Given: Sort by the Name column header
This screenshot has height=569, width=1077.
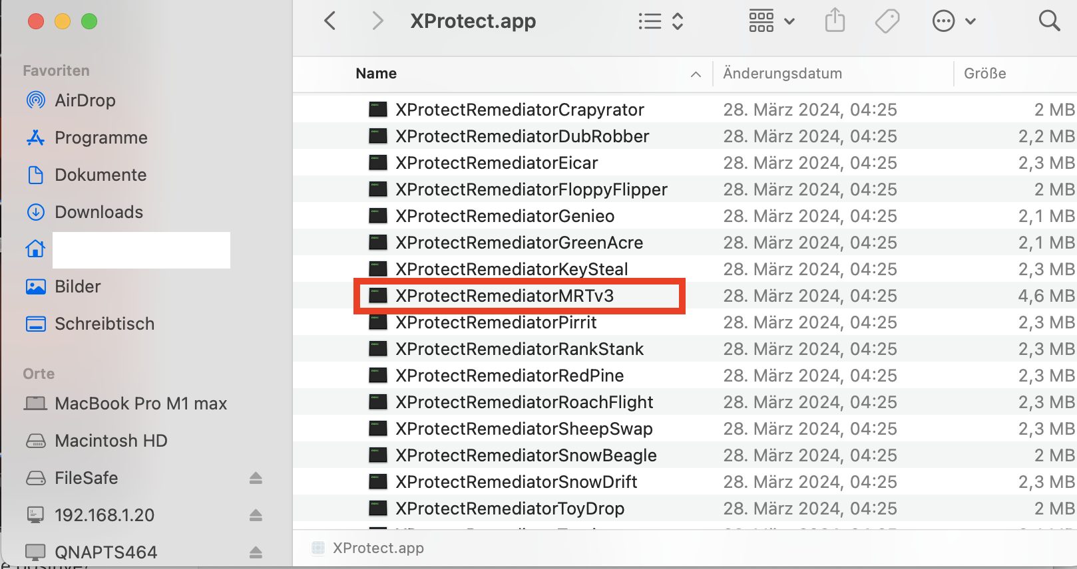Looking at the screenshot, I should pos(376,74).
